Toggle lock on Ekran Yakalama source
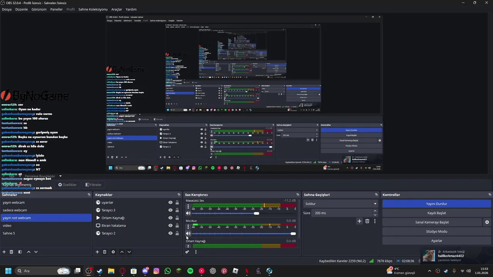493x277 pixels. pyautogui.click(x=177, y=225)
